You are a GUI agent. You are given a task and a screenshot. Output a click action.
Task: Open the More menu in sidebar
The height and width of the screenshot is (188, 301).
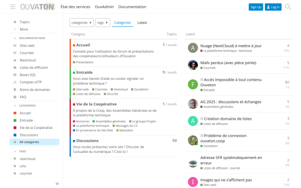(24, 29)
